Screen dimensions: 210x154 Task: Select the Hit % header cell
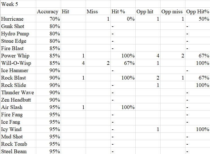coord(123,12)
